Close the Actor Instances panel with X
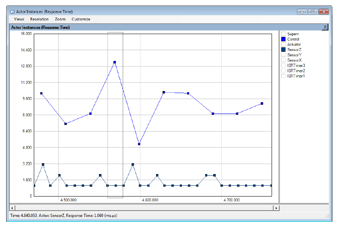 [325, 27]
